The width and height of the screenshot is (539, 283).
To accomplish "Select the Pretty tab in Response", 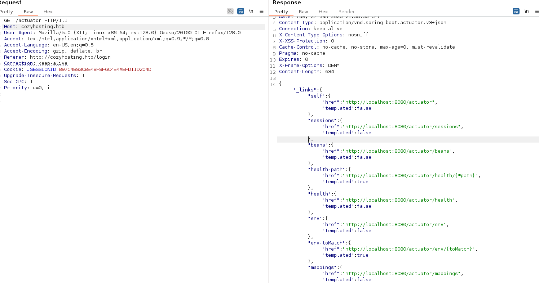I will pos(281,12).
